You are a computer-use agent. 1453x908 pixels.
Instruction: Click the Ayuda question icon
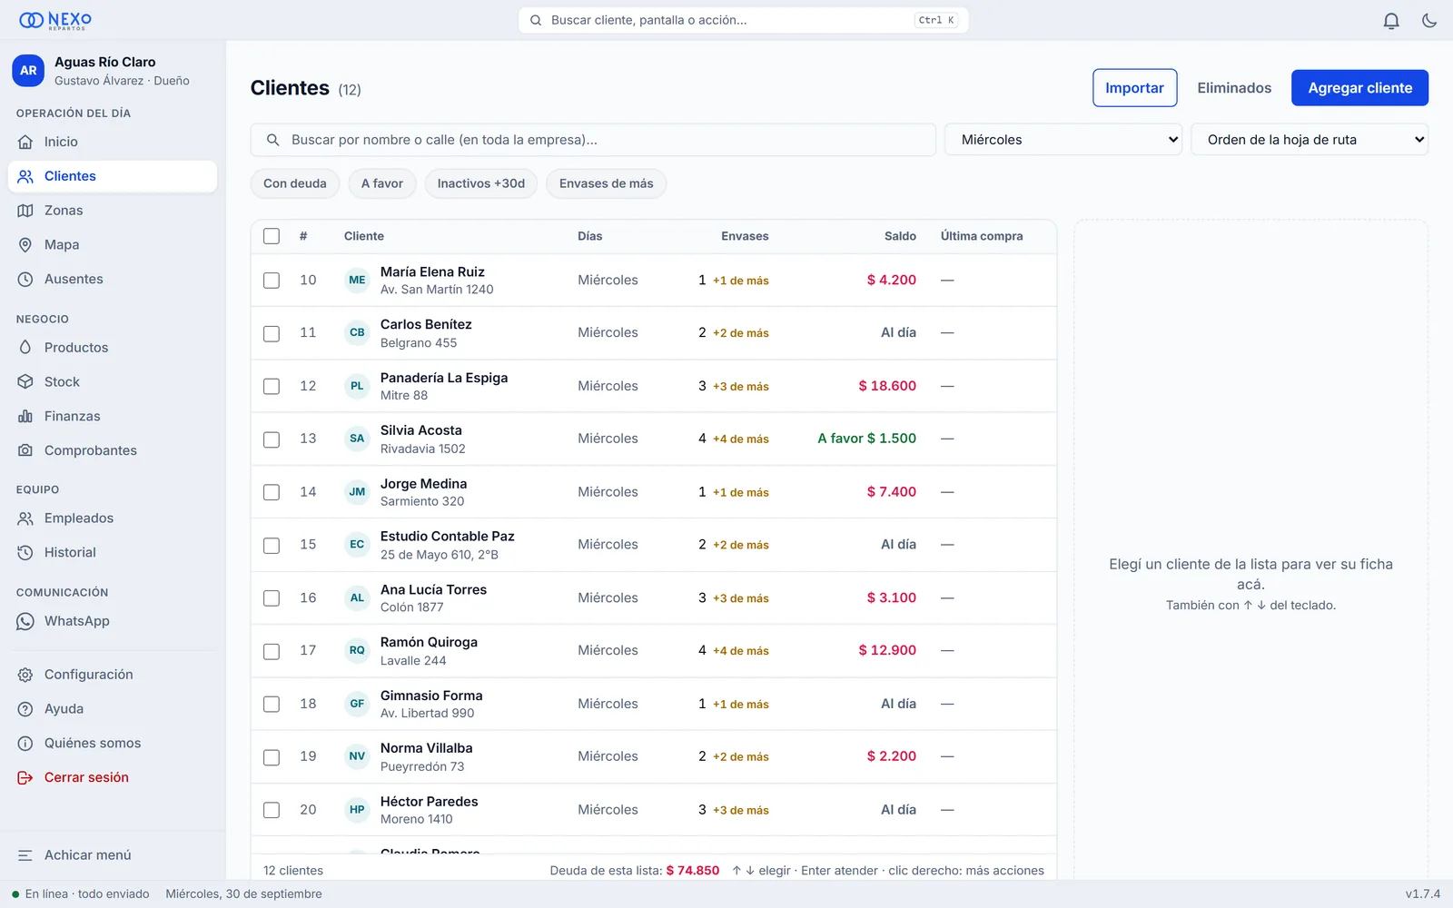pyautogui.click(x=25, y=709)
